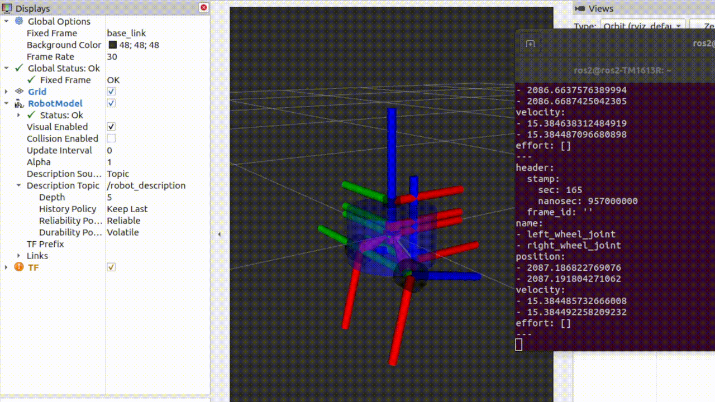The width and height of the screenshot is (715, 402).
Task: Open new tab in terminal window
Action: click(530, 44)
